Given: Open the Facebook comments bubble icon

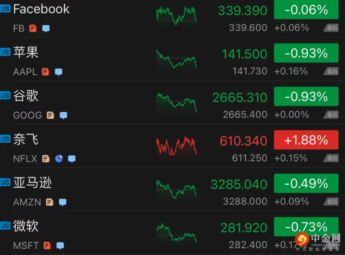Looking at the screenshot, I should click(x=46, y=28).
